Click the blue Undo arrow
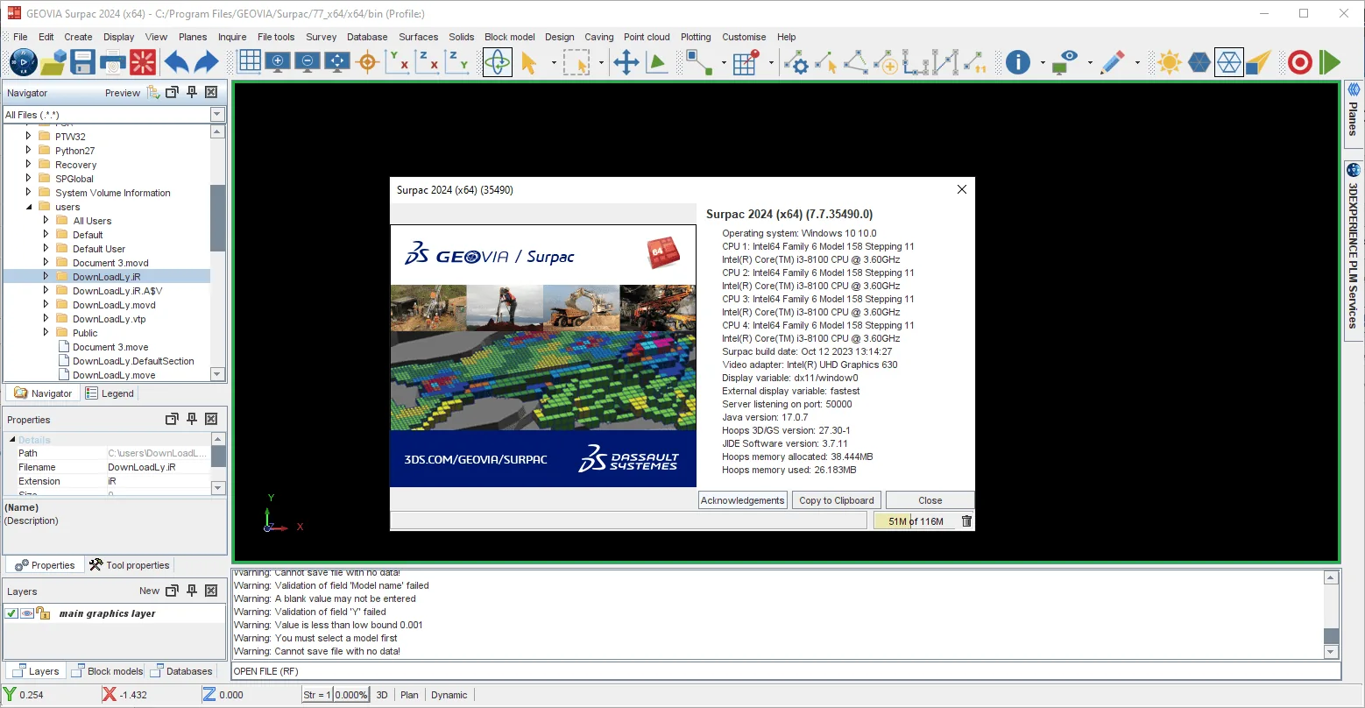 tap(176, 62)
